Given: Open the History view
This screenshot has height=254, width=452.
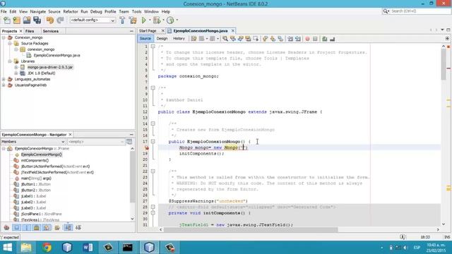Looking at the screenshot, I should click(179, 39).
